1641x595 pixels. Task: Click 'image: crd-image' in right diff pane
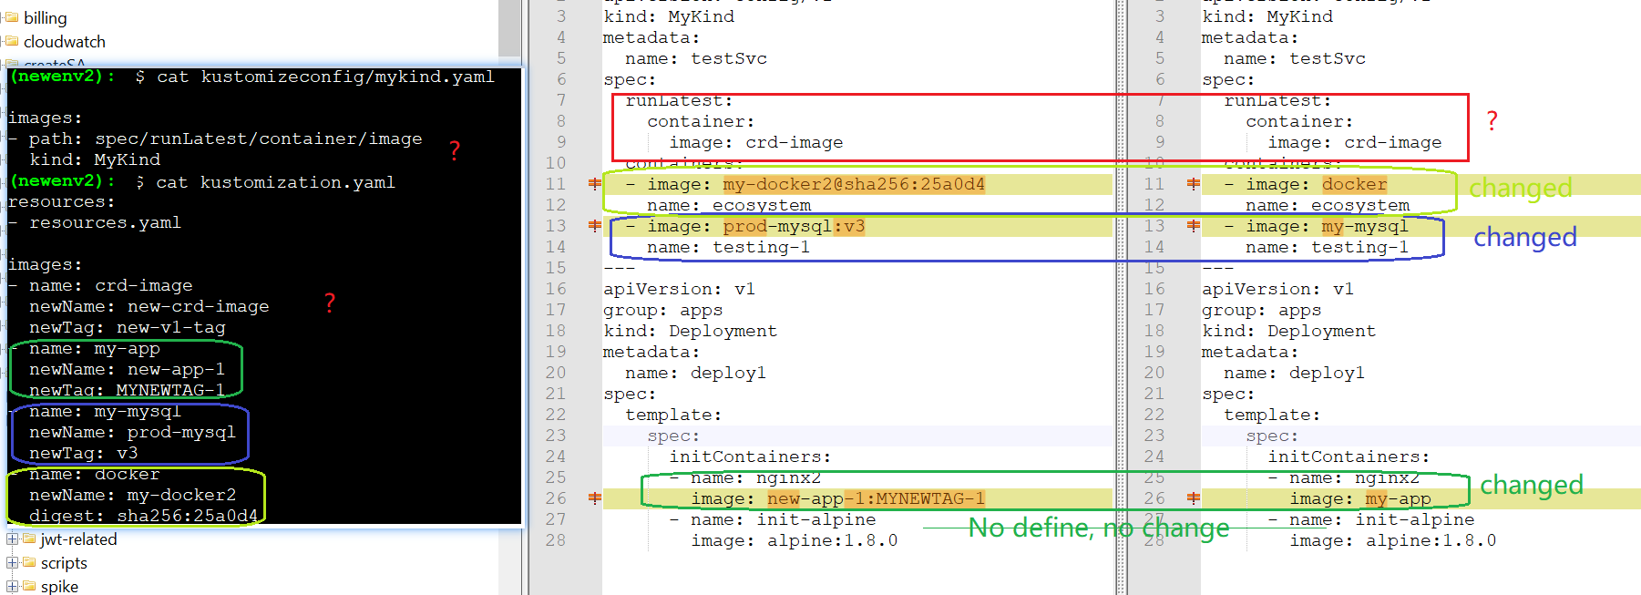point(1355,142)
